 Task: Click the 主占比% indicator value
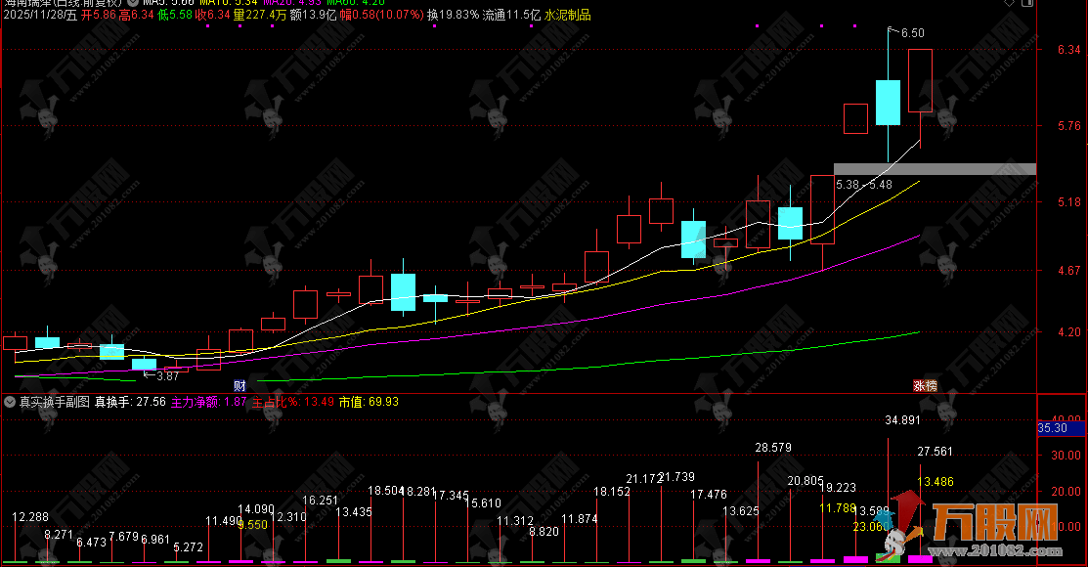(320, 401)
